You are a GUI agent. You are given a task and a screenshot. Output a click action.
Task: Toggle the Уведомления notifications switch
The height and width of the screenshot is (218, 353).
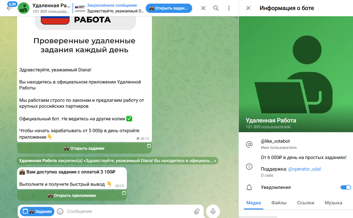(x=346, y=187)
